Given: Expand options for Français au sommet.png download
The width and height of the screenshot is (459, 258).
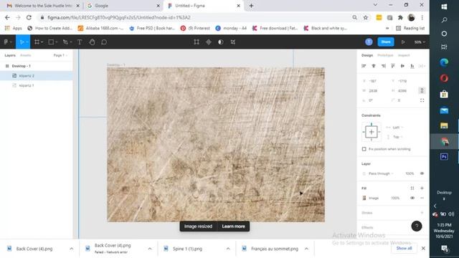Looking at the screenshot, I should (306, 249).
